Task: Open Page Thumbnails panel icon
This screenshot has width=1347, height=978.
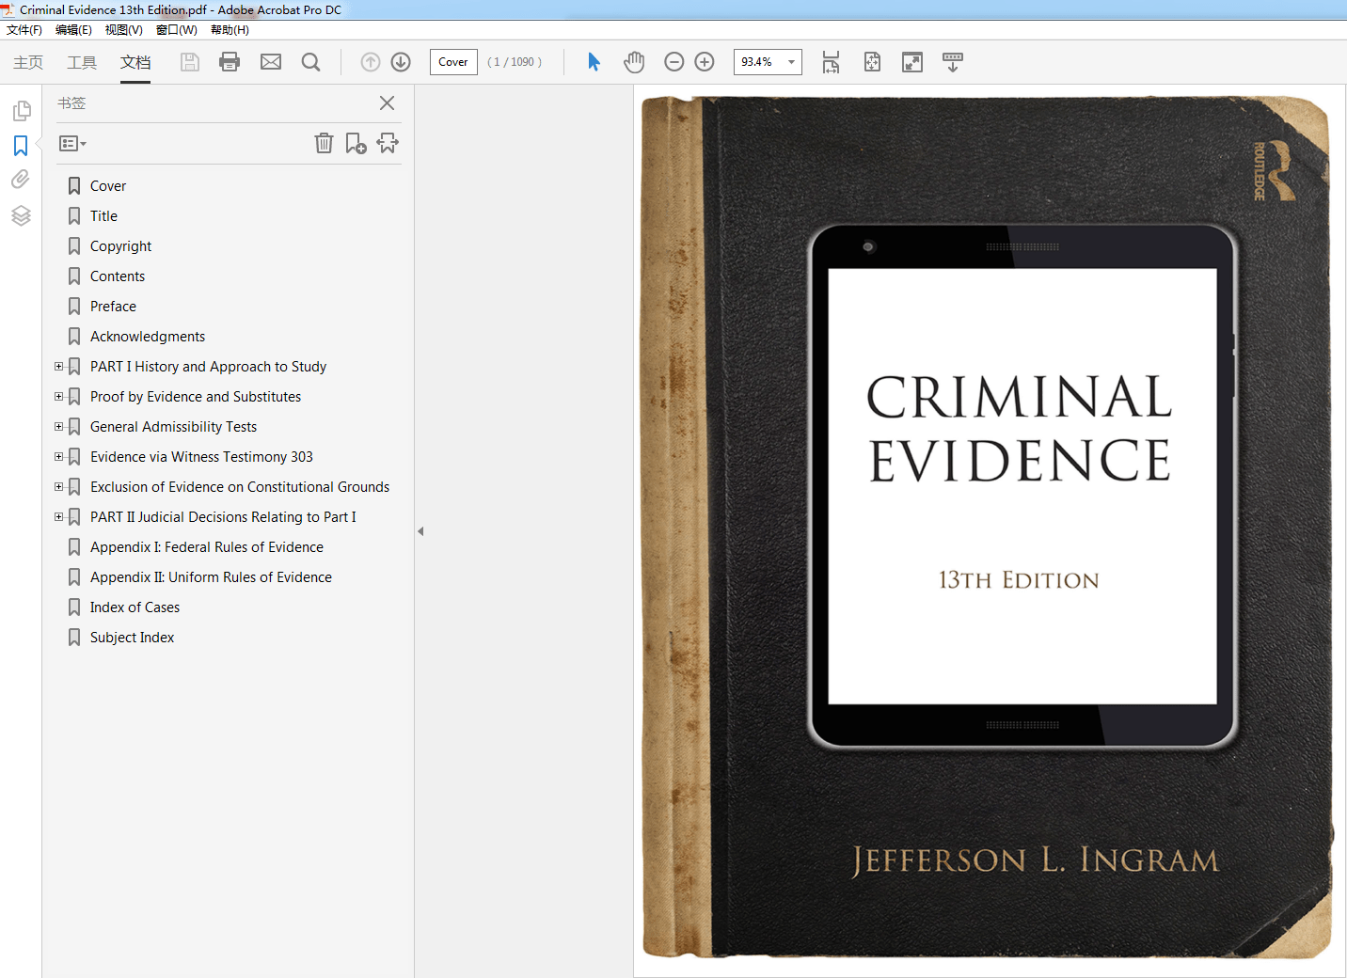Action: [x=21, y=111]
